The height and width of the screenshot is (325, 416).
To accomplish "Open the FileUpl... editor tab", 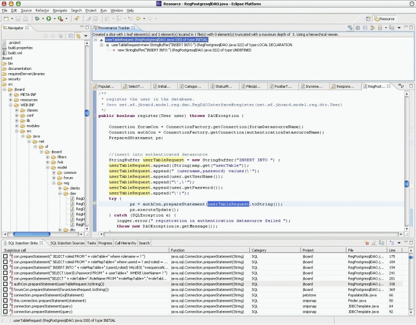I will coord(253,86).
